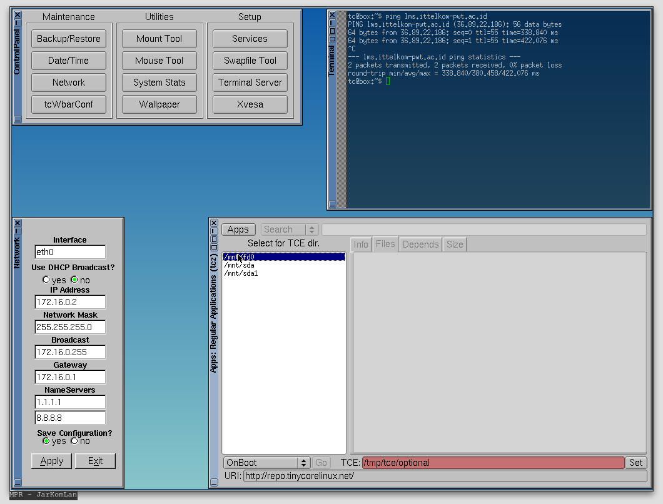View System Stats

pyautogui.click(x=159, y=82)
